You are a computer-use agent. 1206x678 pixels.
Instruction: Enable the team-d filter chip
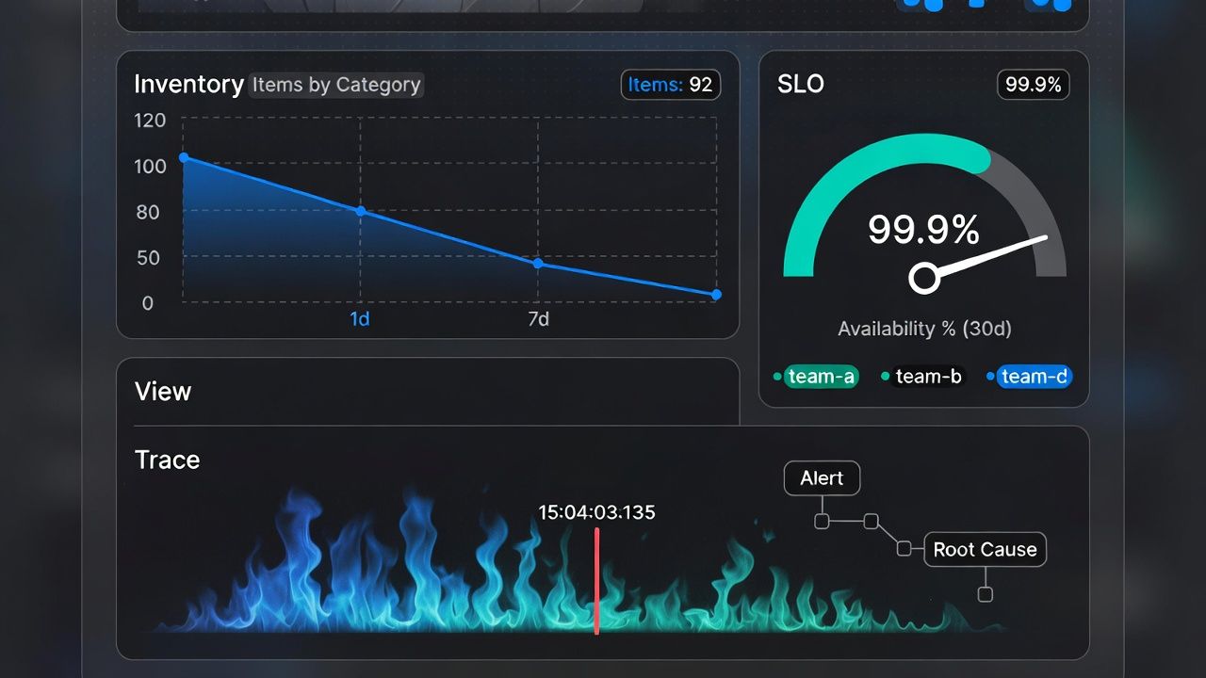coord(1035,376)
